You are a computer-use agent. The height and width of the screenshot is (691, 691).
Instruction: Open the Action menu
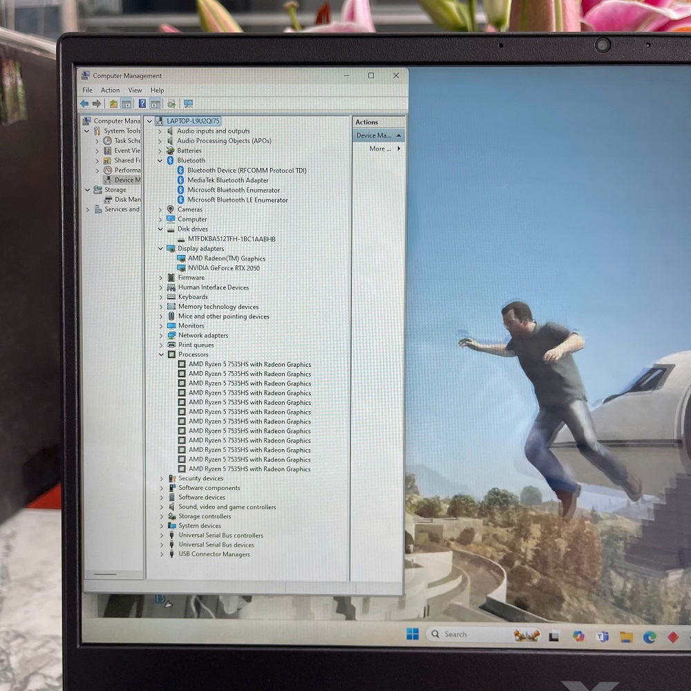(x=110, y=90)
